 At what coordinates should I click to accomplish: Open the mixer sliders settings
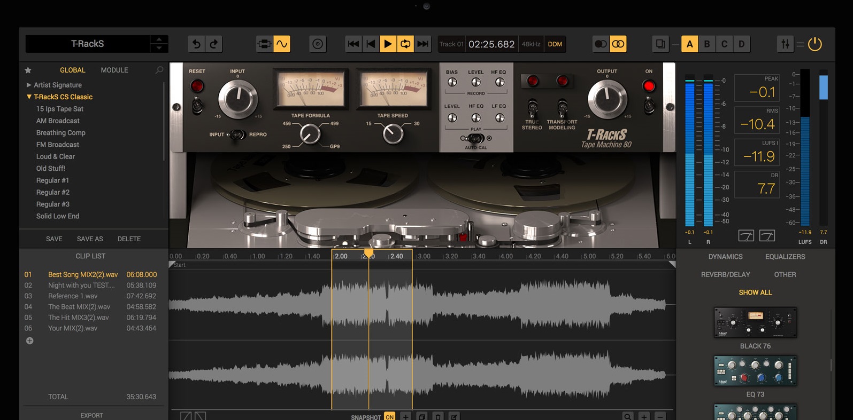[x=785, y=44]
